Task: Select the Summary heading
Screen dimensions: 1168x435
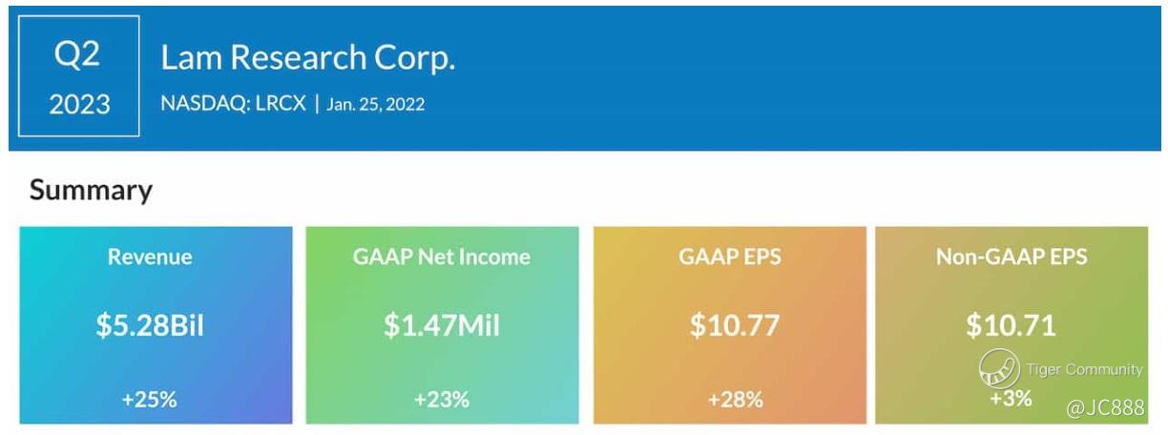Action: point(91,190)
